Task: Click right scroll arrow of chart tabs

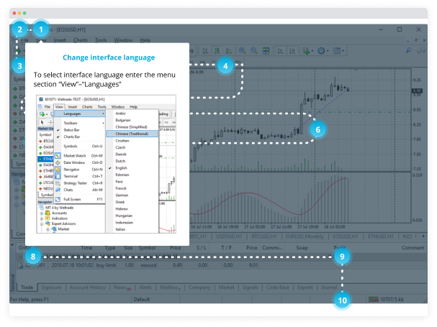Action: [x=423, y=236]
